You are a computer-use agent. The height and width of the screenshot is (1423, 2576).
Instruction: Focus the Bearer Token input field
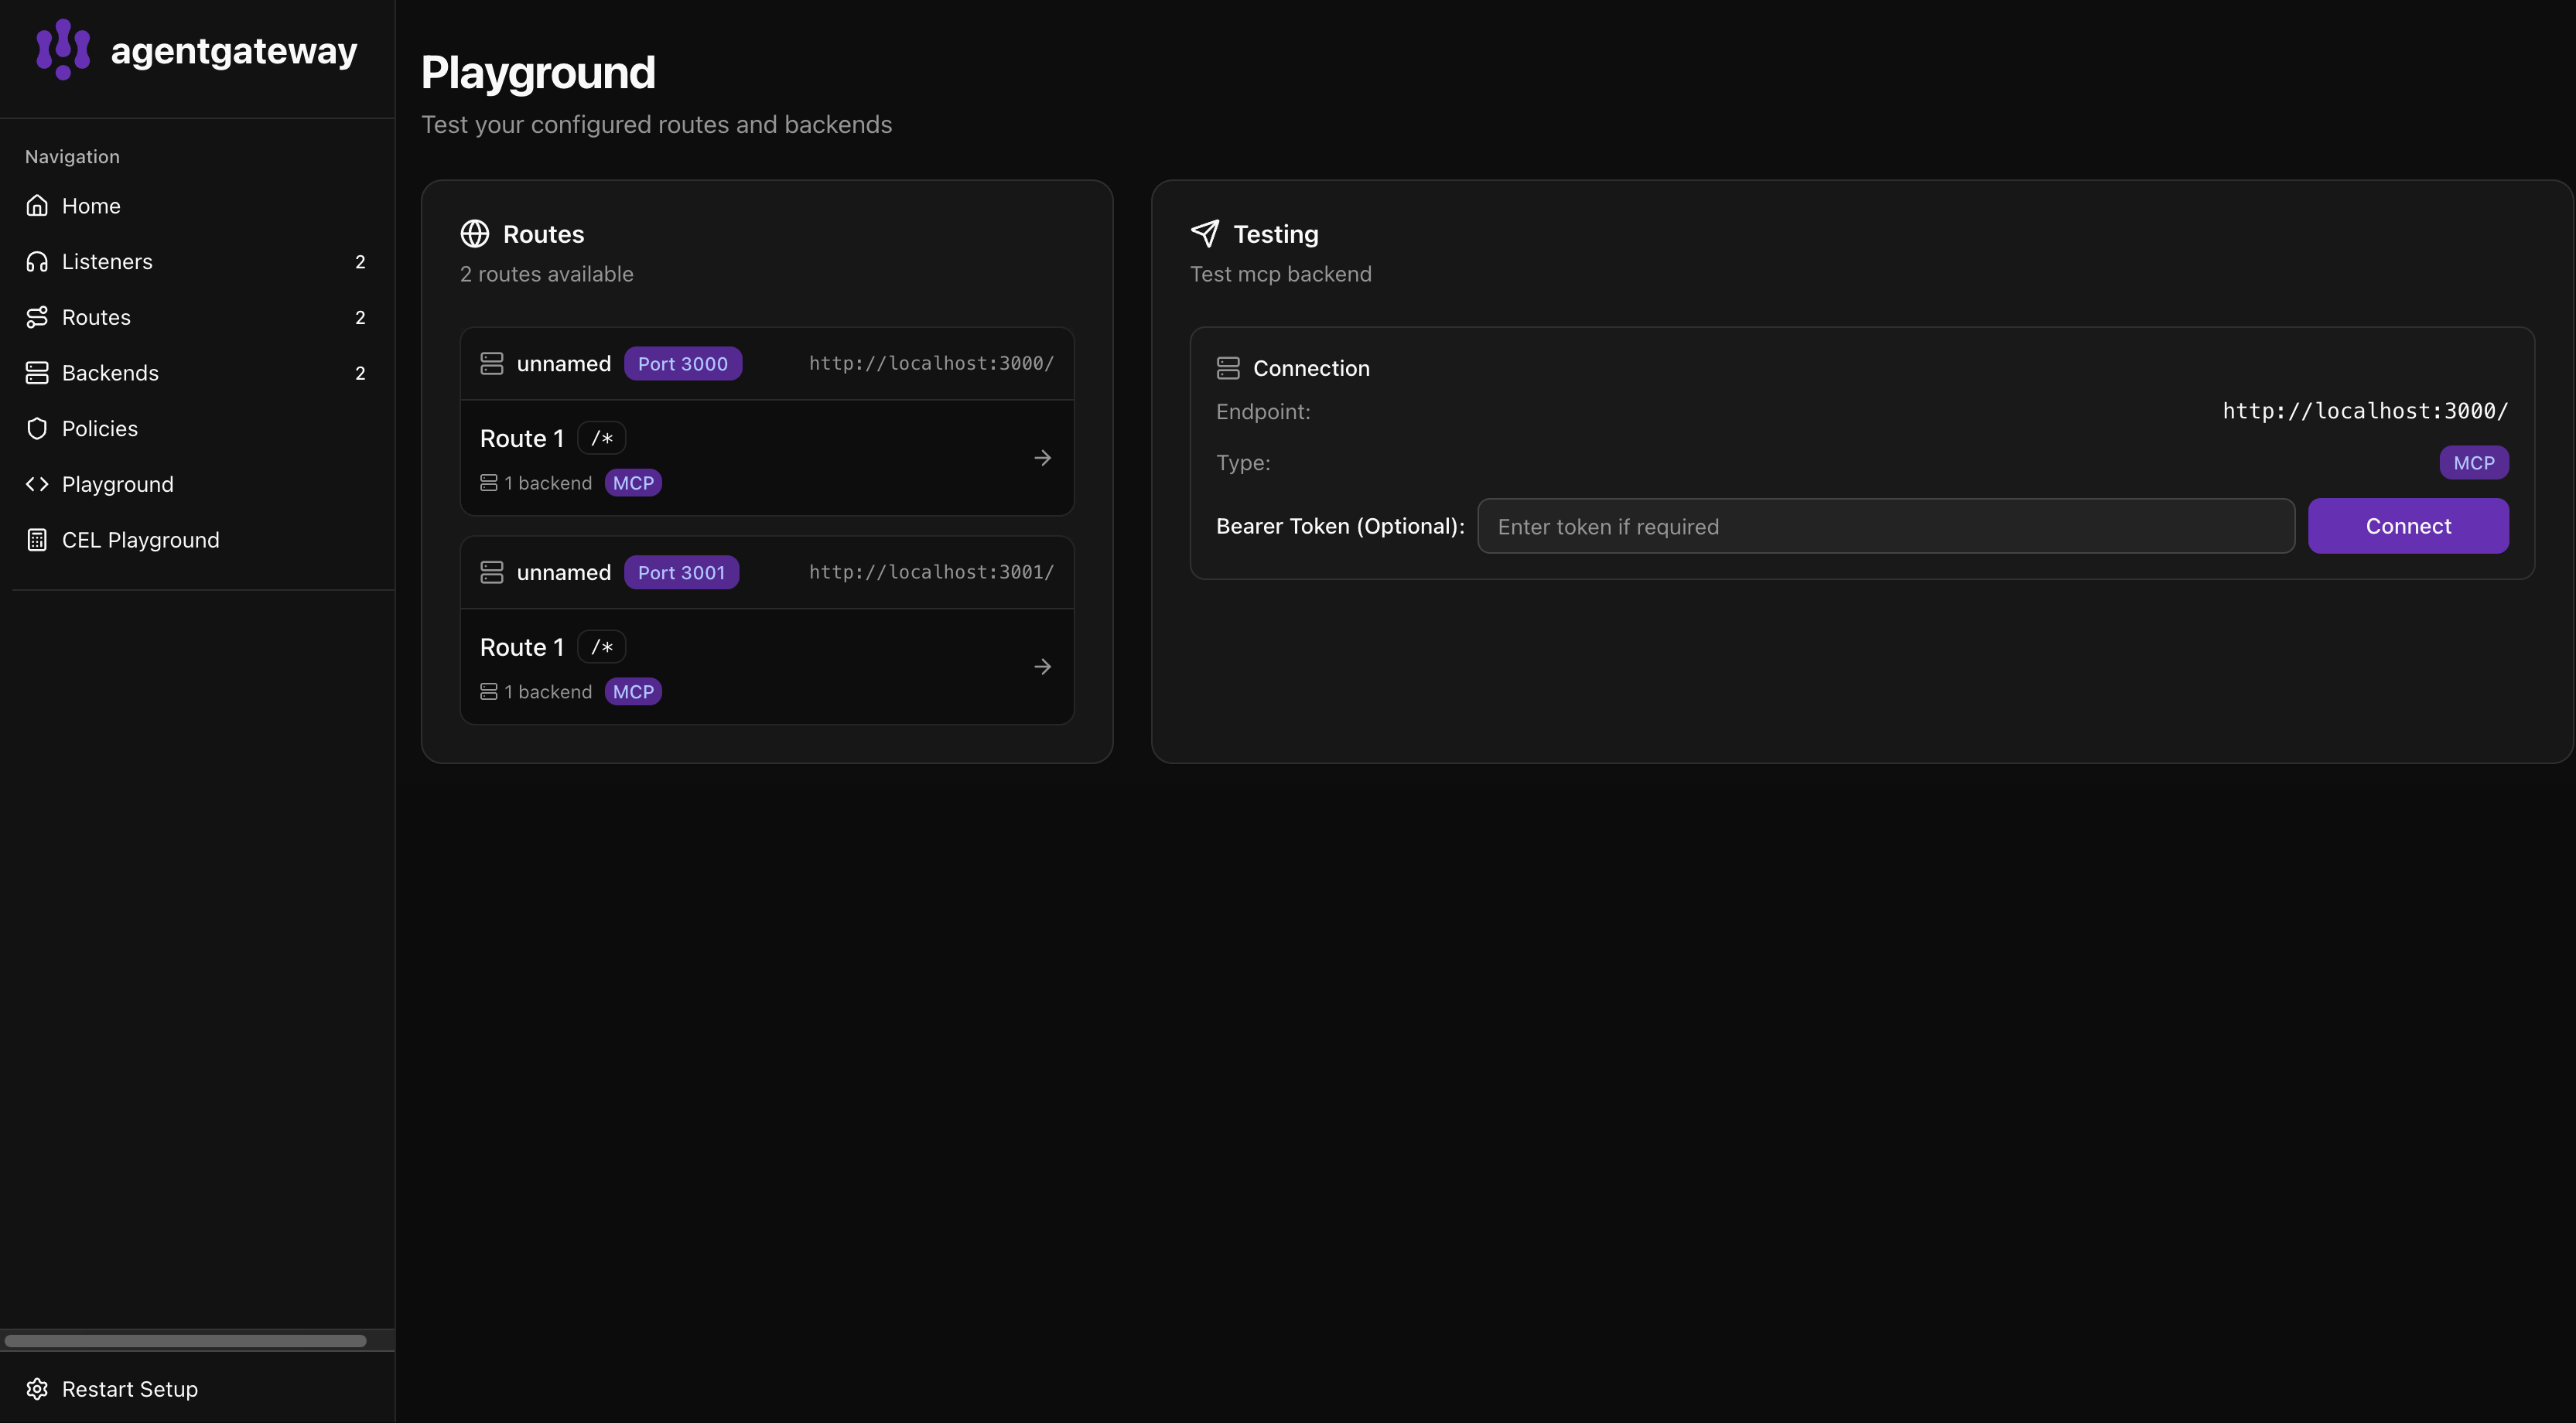pyautogui.click(x=1885, y=526)
